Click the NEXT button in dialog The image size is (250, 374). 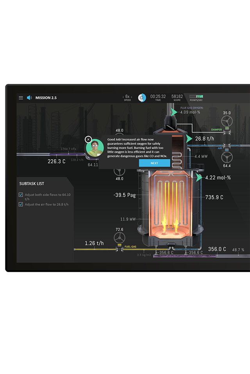[154, 163]
